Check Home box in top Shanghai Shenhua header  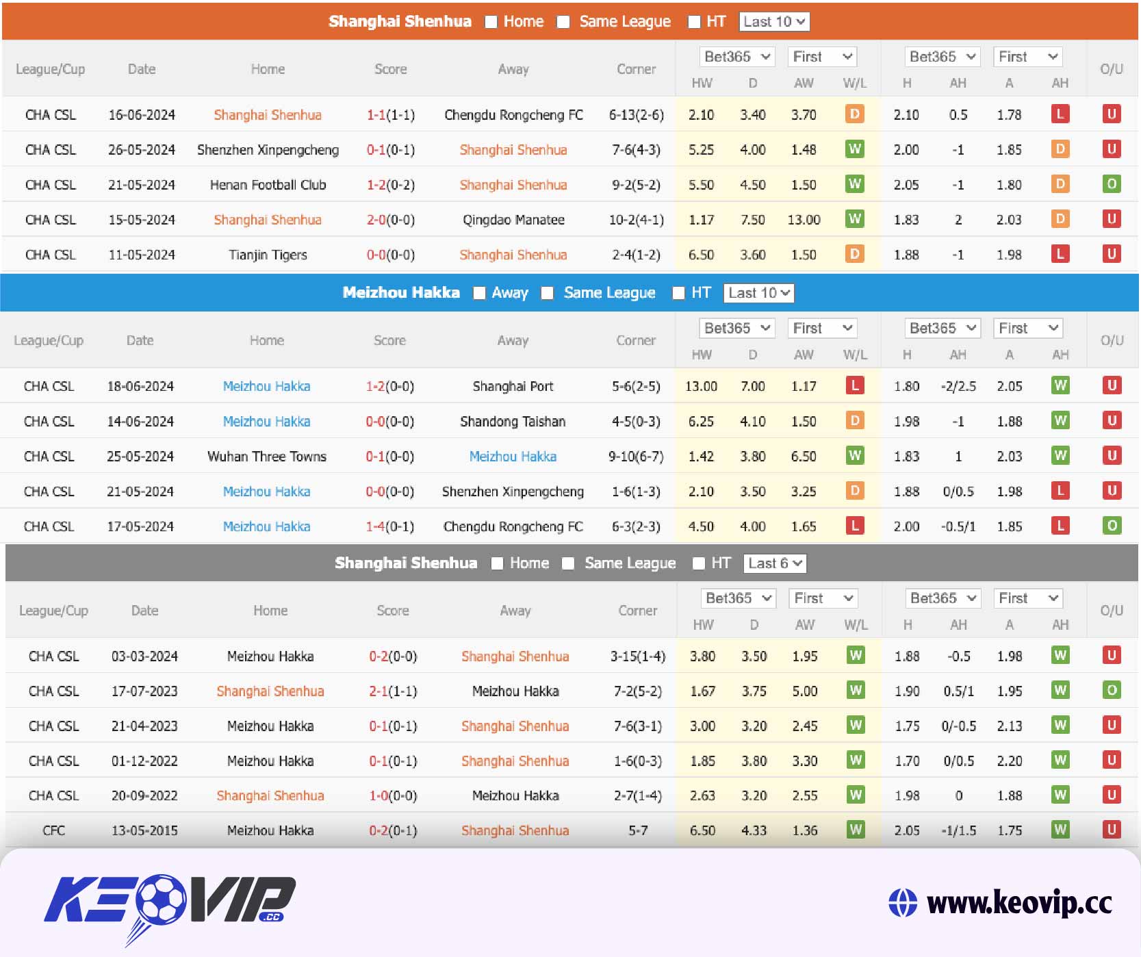coord(491,22)
